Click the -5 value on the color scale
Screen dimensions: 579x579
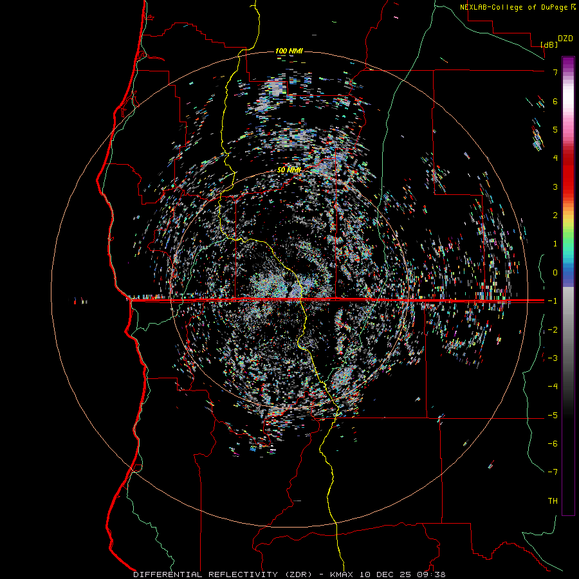[x=553, y=416]
